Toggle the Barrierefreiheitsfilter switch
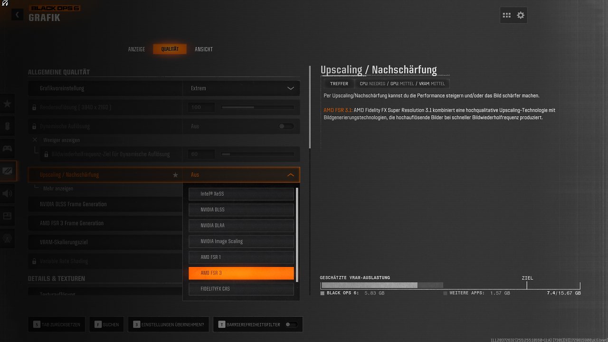This screenshot has width=608, height=342. pyautogui.click(x=292, y=324)
